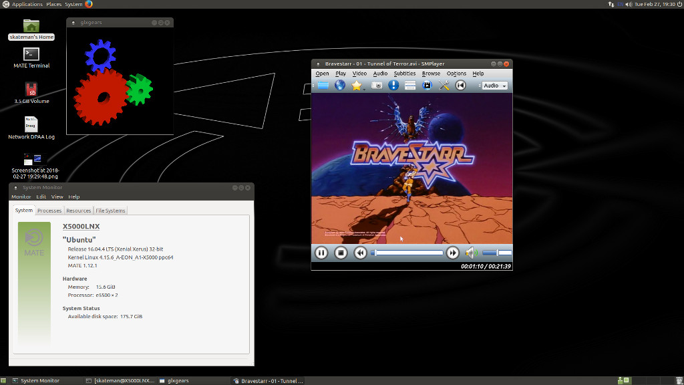Click the previous track icon in SMPlayer toolbar
684x385 pixels.
point(460,85)
